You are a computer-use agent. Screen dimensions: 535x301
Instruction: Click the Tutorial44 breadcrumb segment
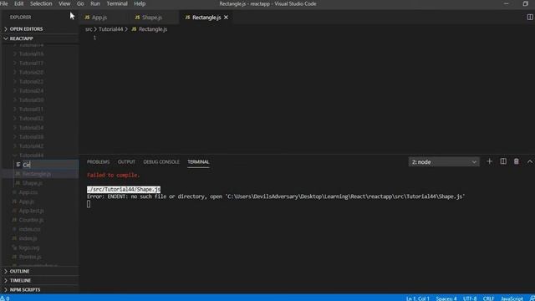coord(111,29)
